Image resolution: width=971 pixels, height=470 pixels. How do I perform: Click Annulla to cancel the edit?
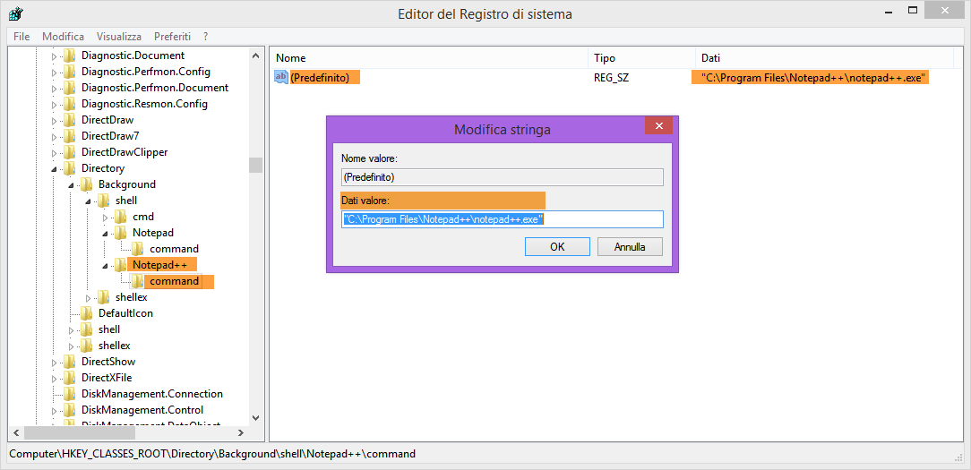630,246
